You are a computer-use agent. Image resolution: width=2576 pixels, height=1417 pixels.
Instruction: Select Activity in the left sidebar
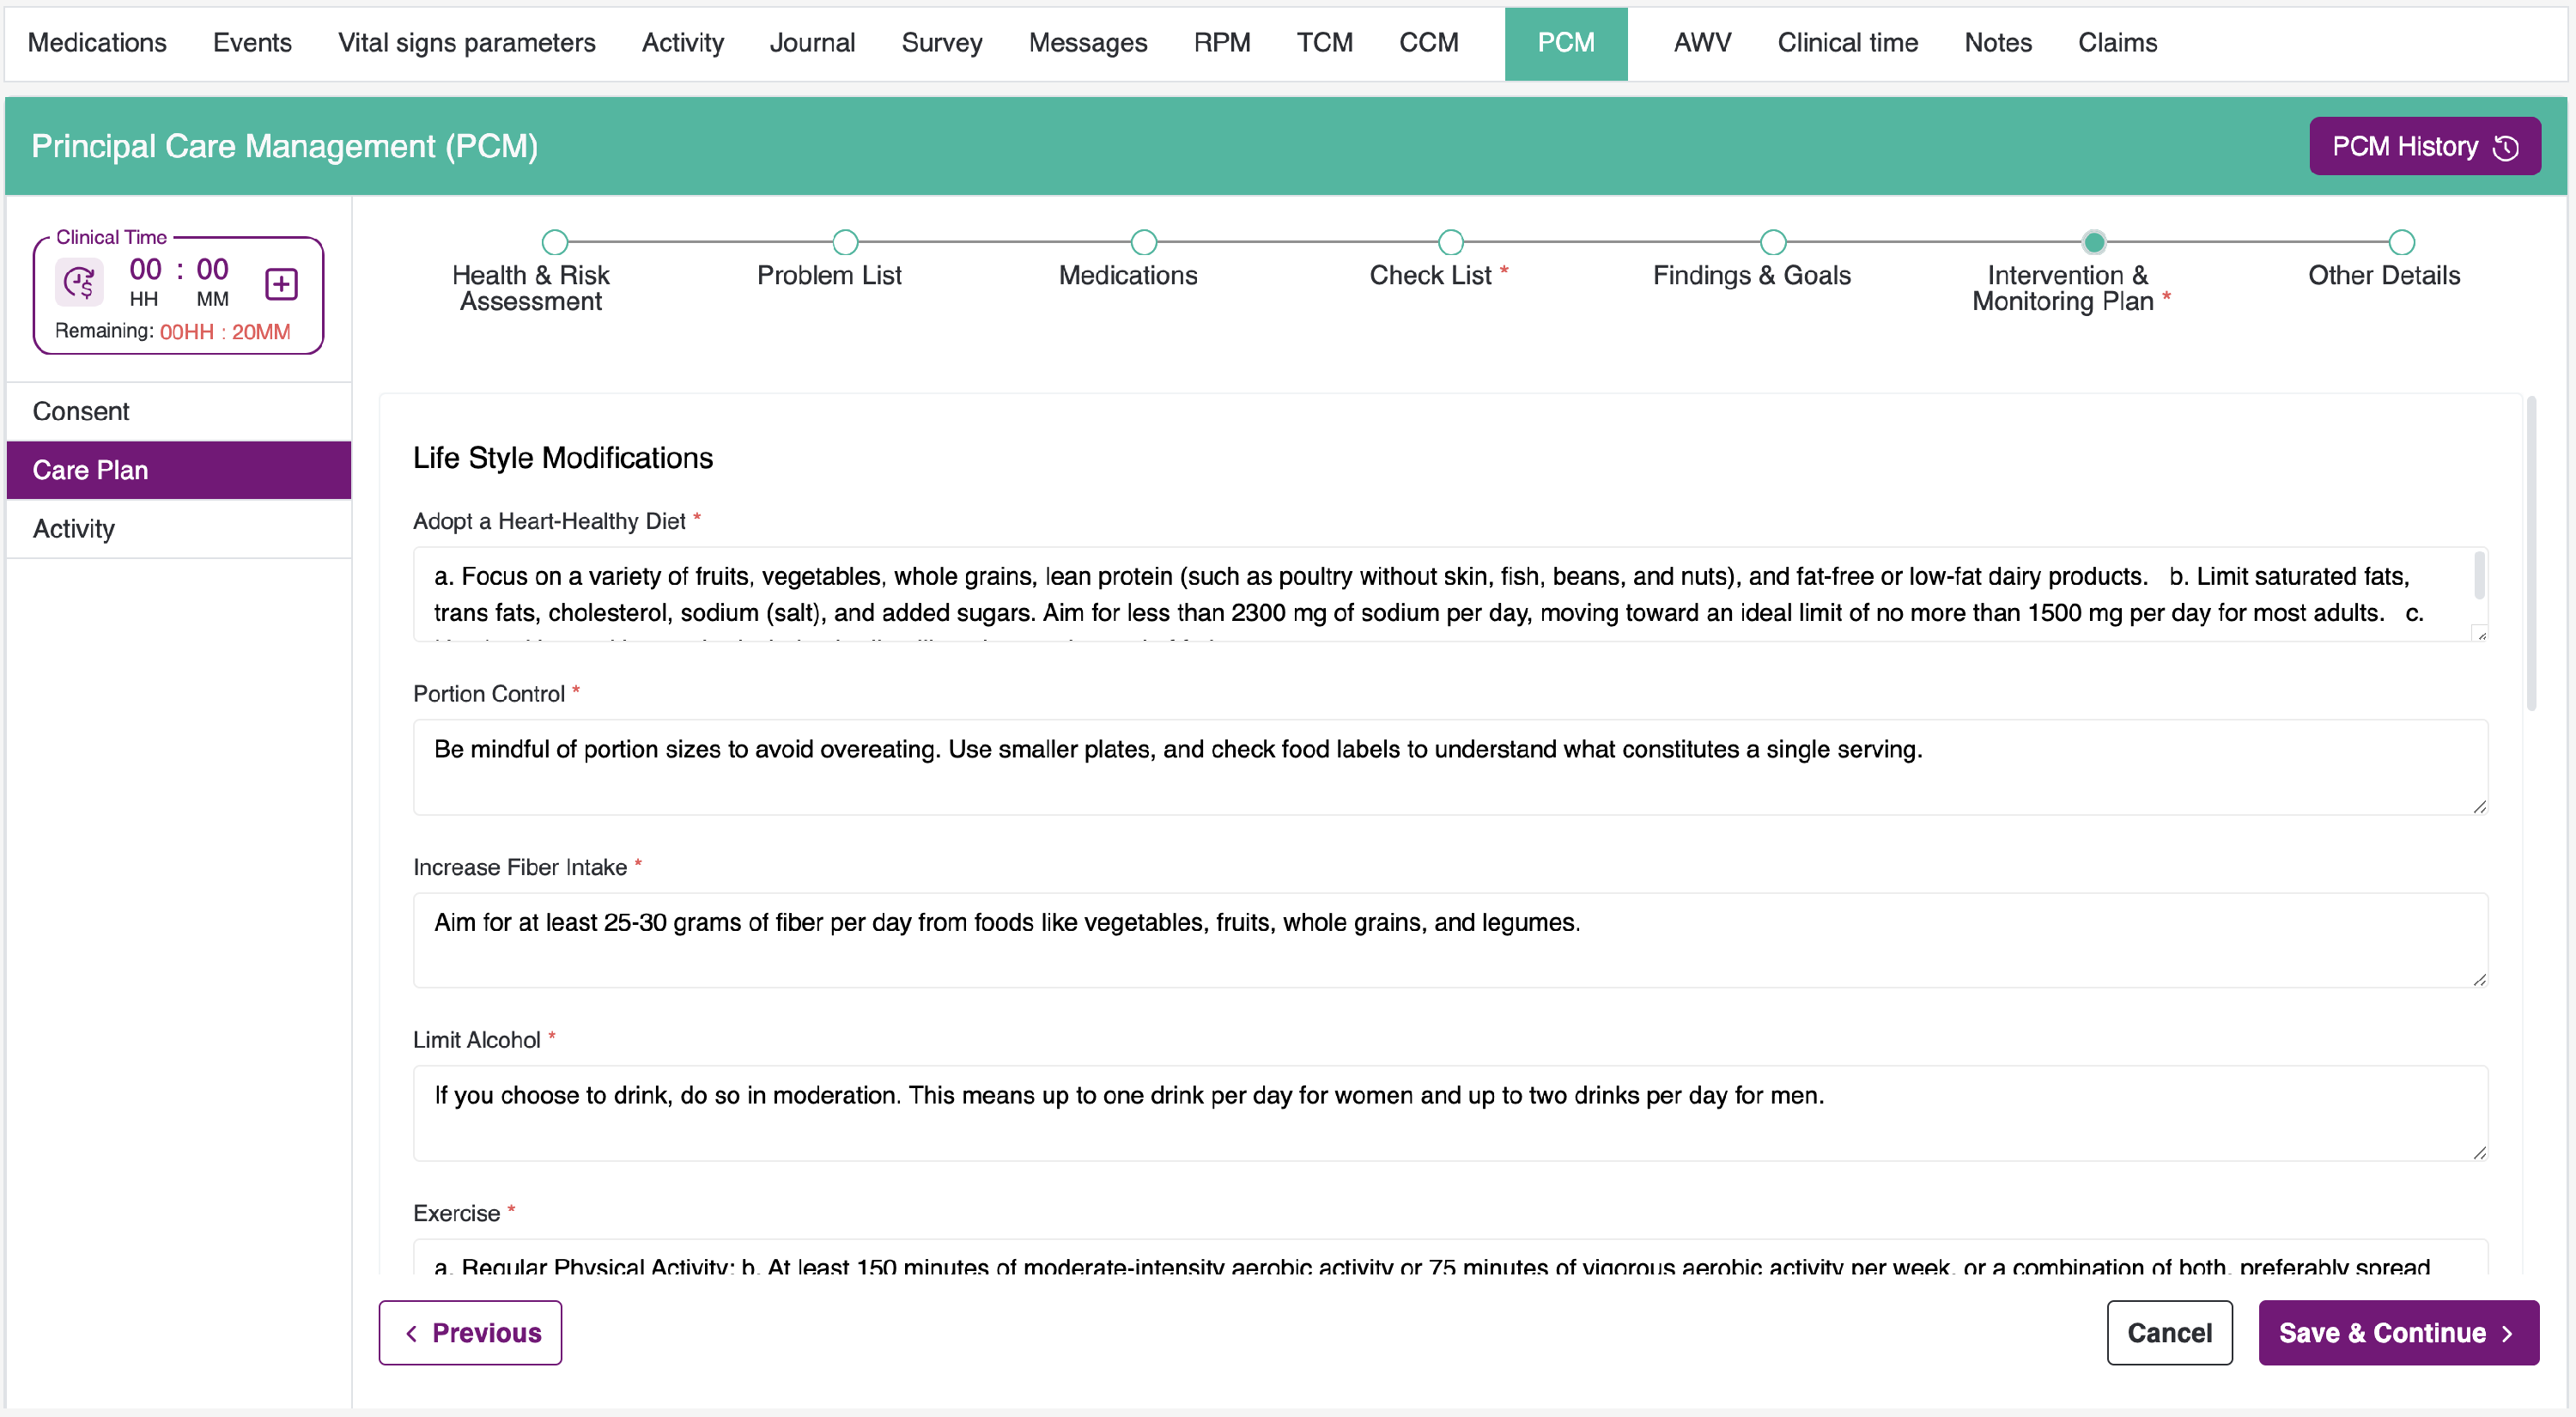[74, 528]
